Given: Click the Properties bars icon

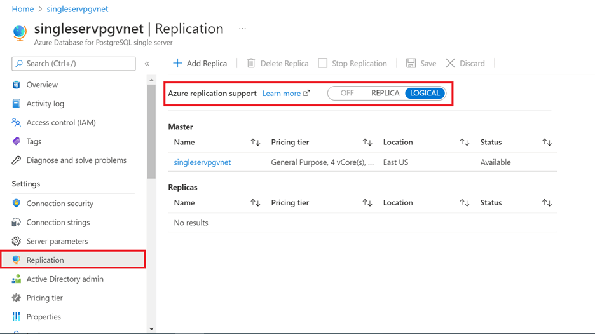Looking at the screenshot, I should [x=16, y=317].
